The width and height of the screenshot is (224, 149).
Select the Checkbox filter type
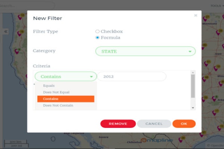pyautogui.click(x=97, y=31)
